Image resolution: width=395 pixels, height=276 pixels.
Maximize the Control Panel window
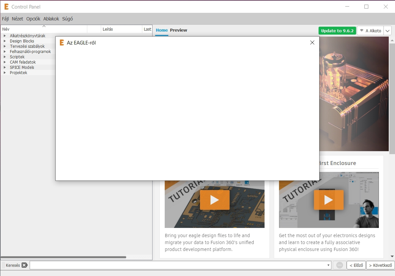click(366, 7)
